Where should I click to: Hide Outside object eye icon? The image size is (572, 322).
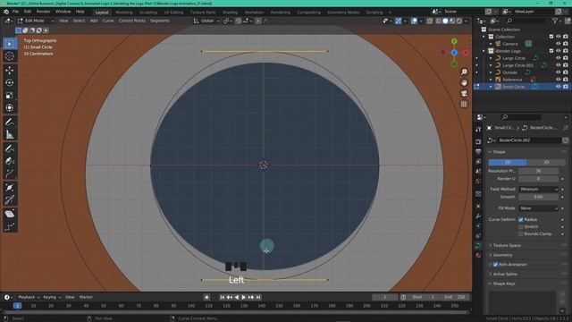(558, 72)
